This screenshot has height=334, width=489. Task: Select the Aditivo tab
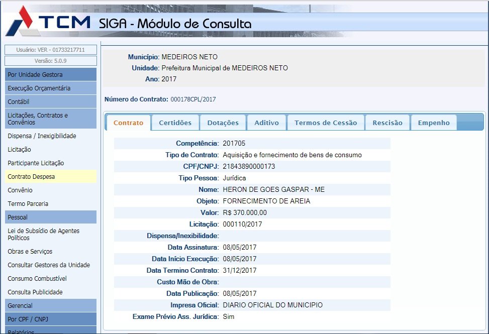[266, 123]
